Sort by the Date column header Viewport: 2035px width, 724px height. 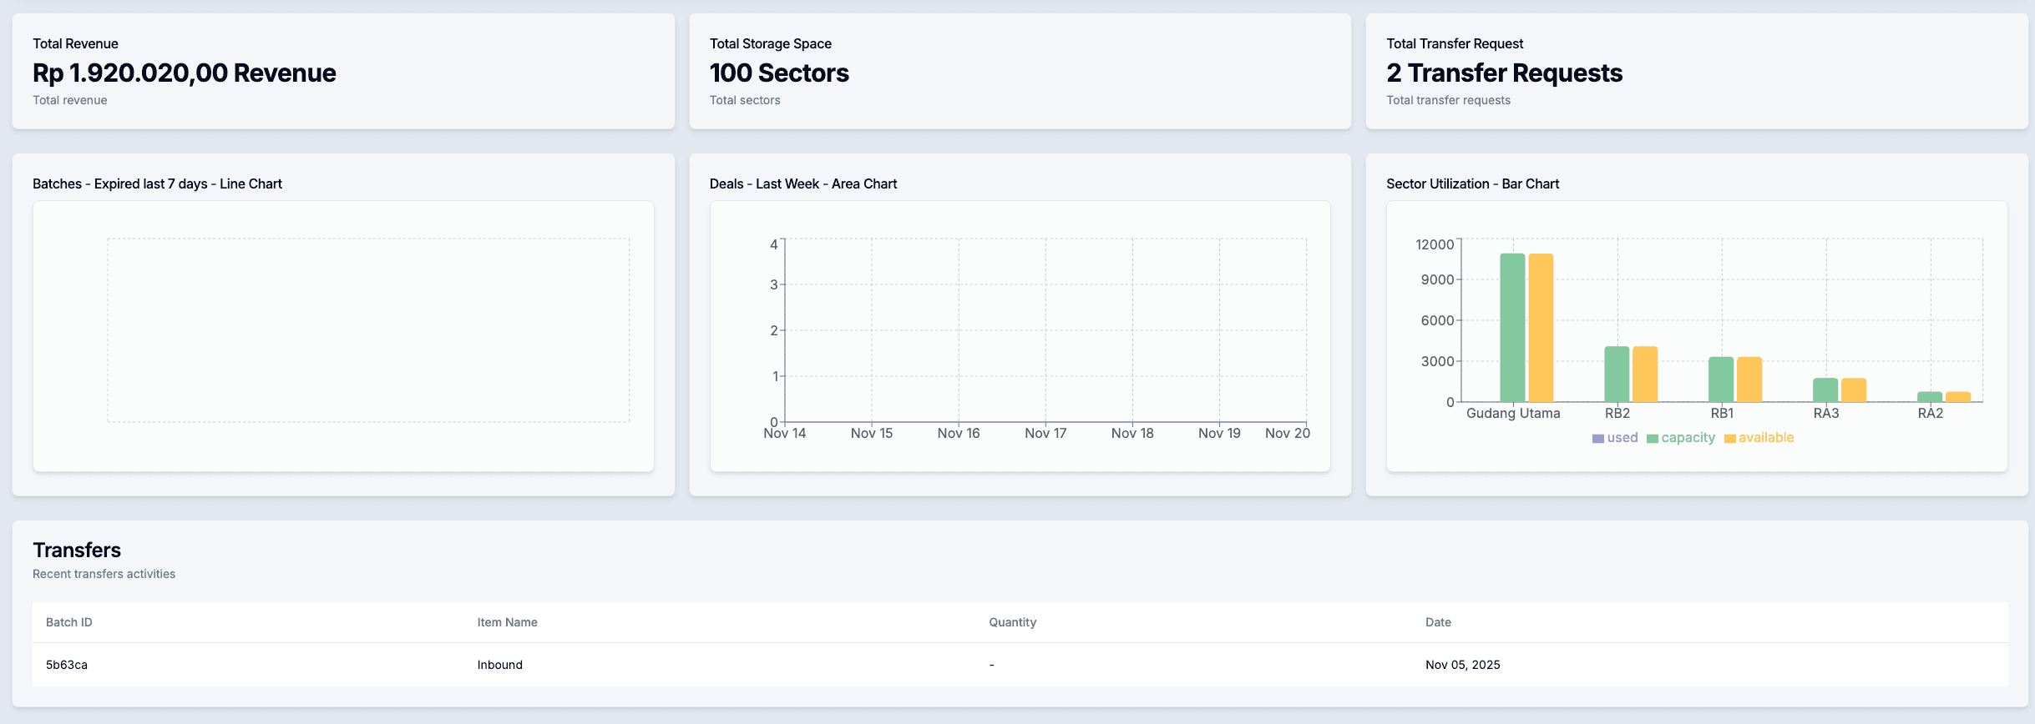click(1439, 622)
